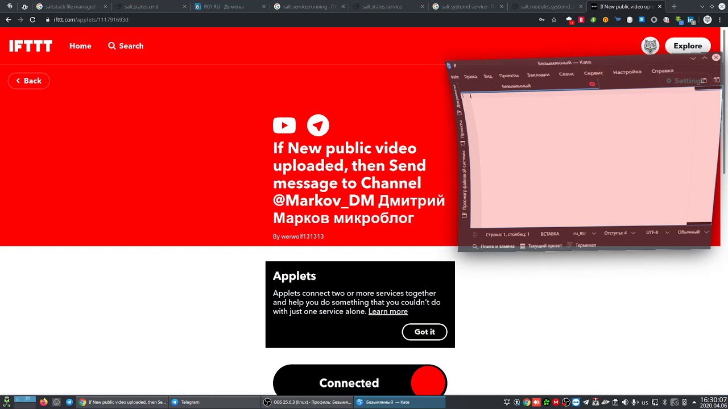The width and height of the screenshot is (728, 409).
Task: Open Kate's Проекты side panel
Action: (x=461, y=132)
